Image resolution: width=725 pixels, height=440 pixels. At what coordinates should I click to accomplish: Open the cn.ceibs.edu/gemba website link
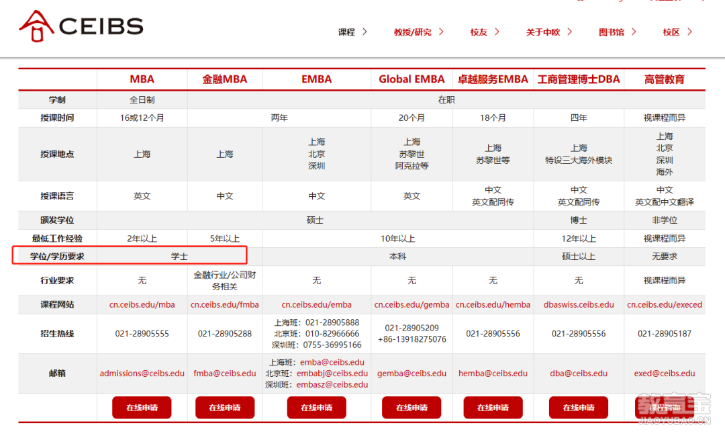point(412,304)
